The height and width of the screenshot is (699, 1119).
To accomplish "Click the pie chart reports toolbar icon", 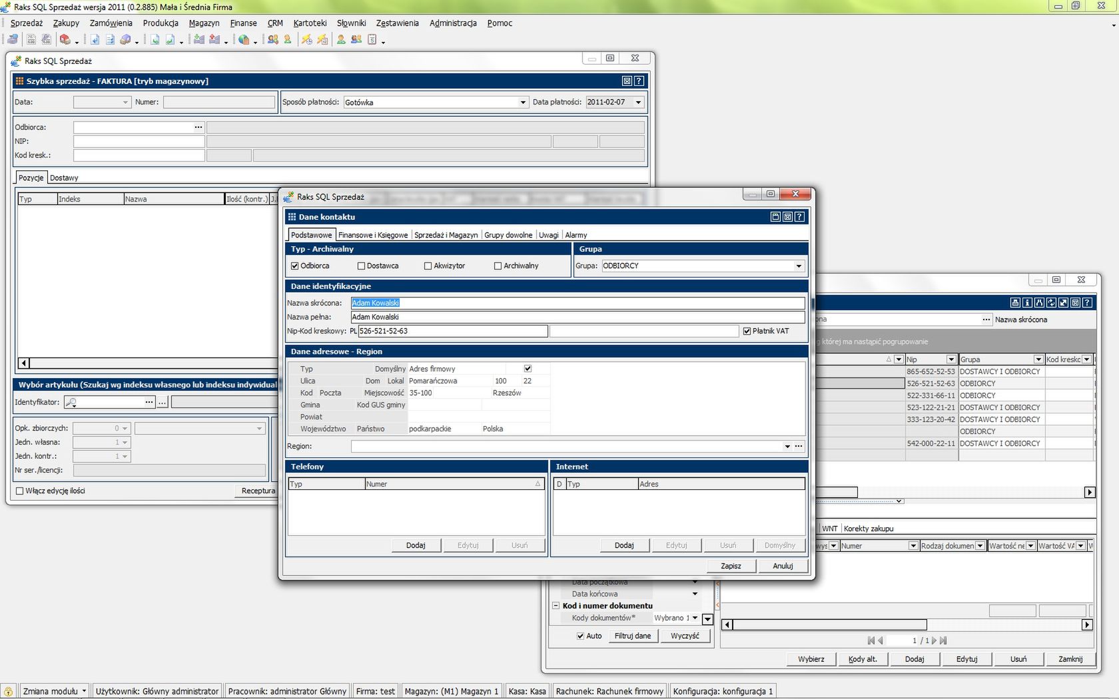I will coord(244,40).
